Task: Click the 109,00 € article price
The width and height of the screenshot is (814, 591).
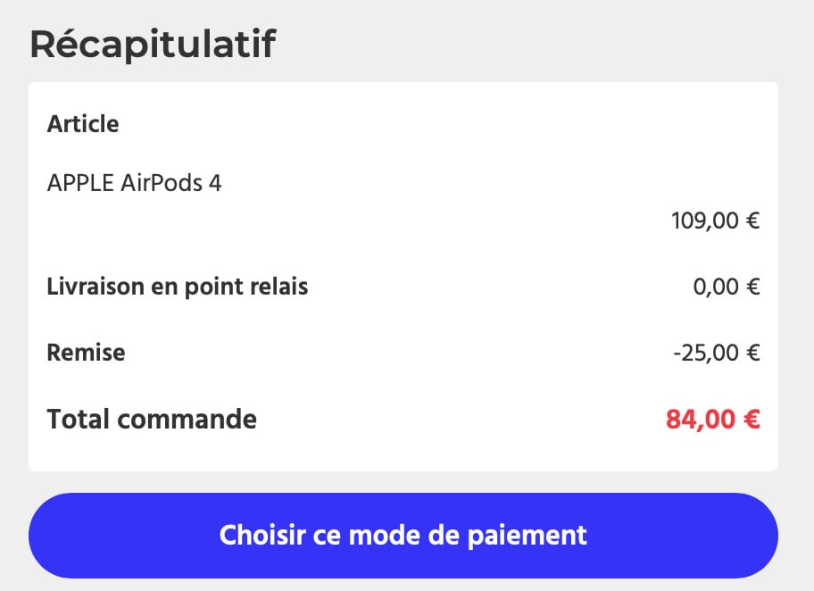Action: tap(715, 220)
